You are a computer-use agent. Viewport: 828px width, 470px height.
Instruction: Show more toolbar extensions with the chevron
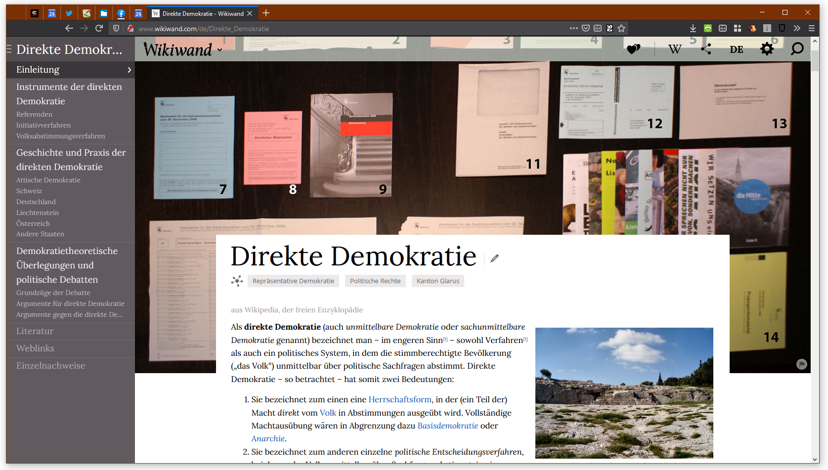(797, 29)
